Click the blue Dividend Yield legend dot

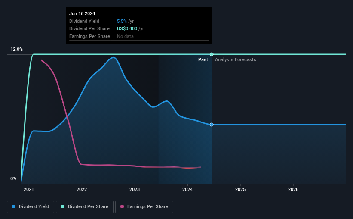[14, 206]
